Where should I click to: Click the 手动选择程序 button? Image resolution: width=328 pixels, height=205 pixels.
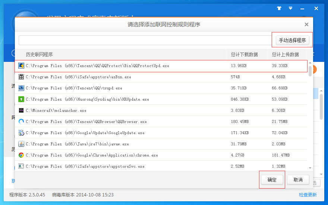pos(292,40)
